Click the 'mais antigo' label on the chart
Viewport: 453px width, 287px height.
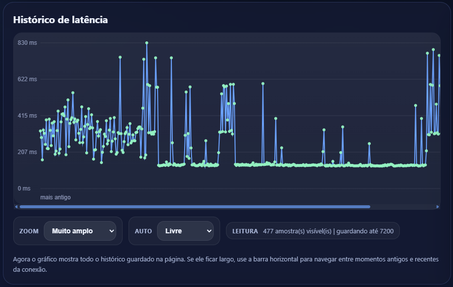55,197
